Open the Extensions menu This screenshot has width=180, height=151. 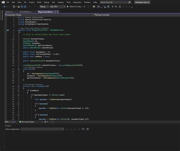pos(77,2)
